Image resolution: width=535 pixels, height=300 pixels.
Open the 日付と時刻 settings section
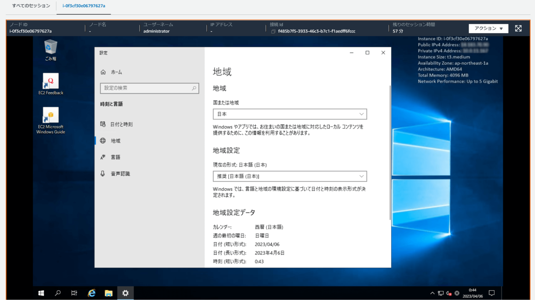(121, 124)
